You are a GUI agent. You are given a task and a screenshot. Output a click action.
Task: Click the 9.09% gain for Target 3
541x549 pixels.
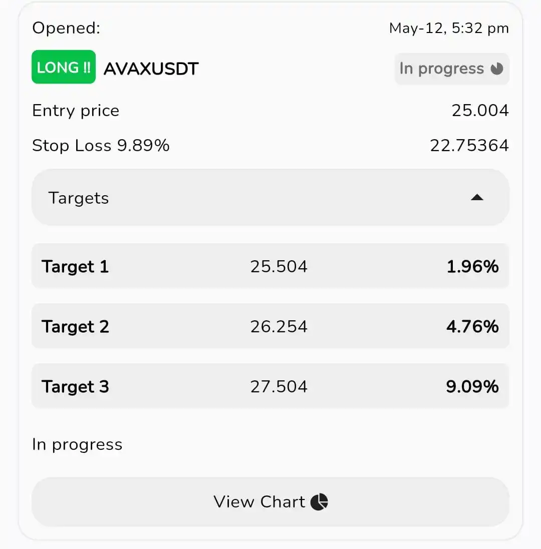pos(472,386)
